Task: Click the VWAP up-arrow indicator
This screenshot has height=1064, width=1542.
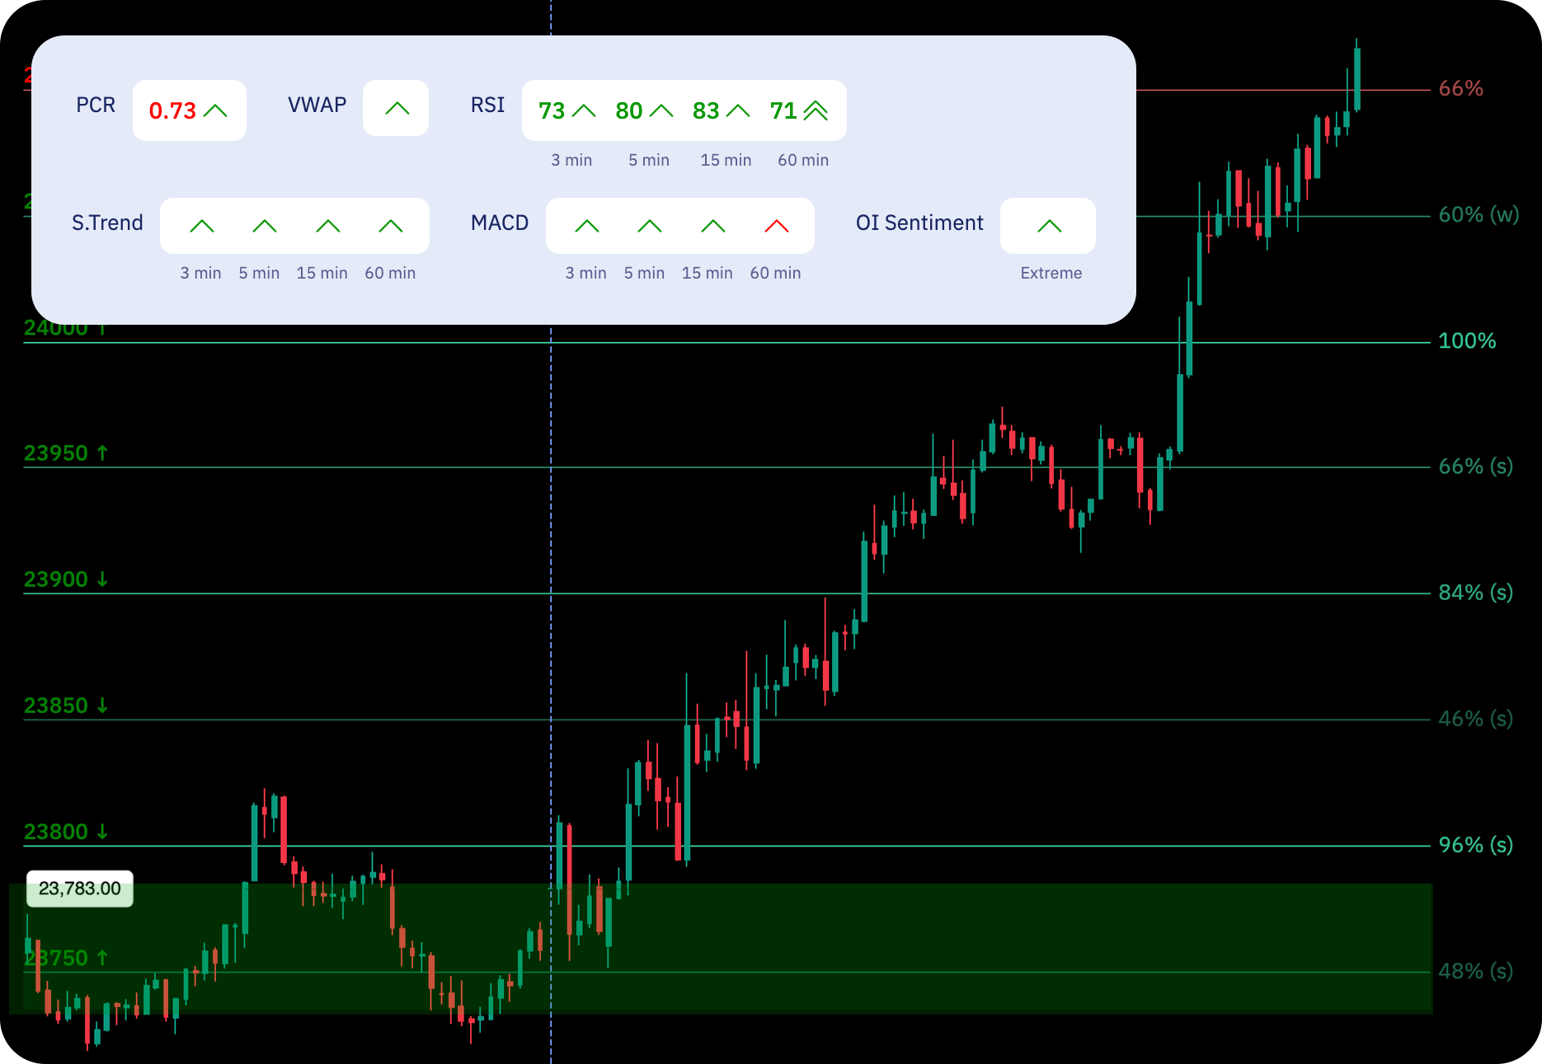Action: (x=397, y=109)
